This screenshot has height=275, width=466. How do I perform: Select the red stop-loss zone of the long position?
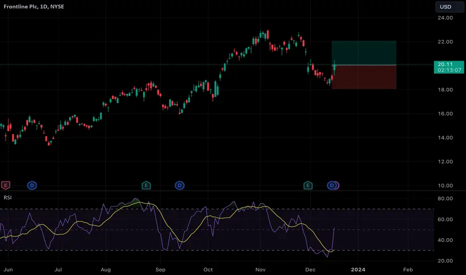364,76
